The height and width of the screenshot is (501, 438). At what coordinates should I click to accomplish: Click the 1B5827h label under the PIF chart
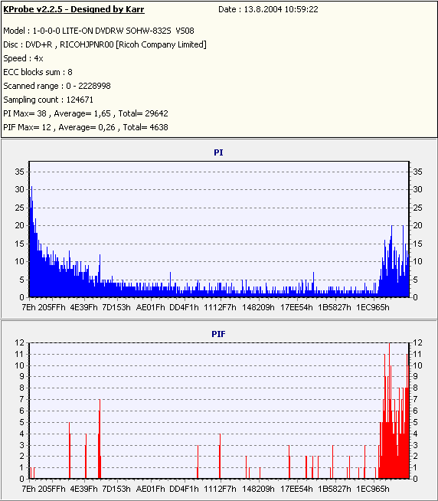(x=335, y=489)
